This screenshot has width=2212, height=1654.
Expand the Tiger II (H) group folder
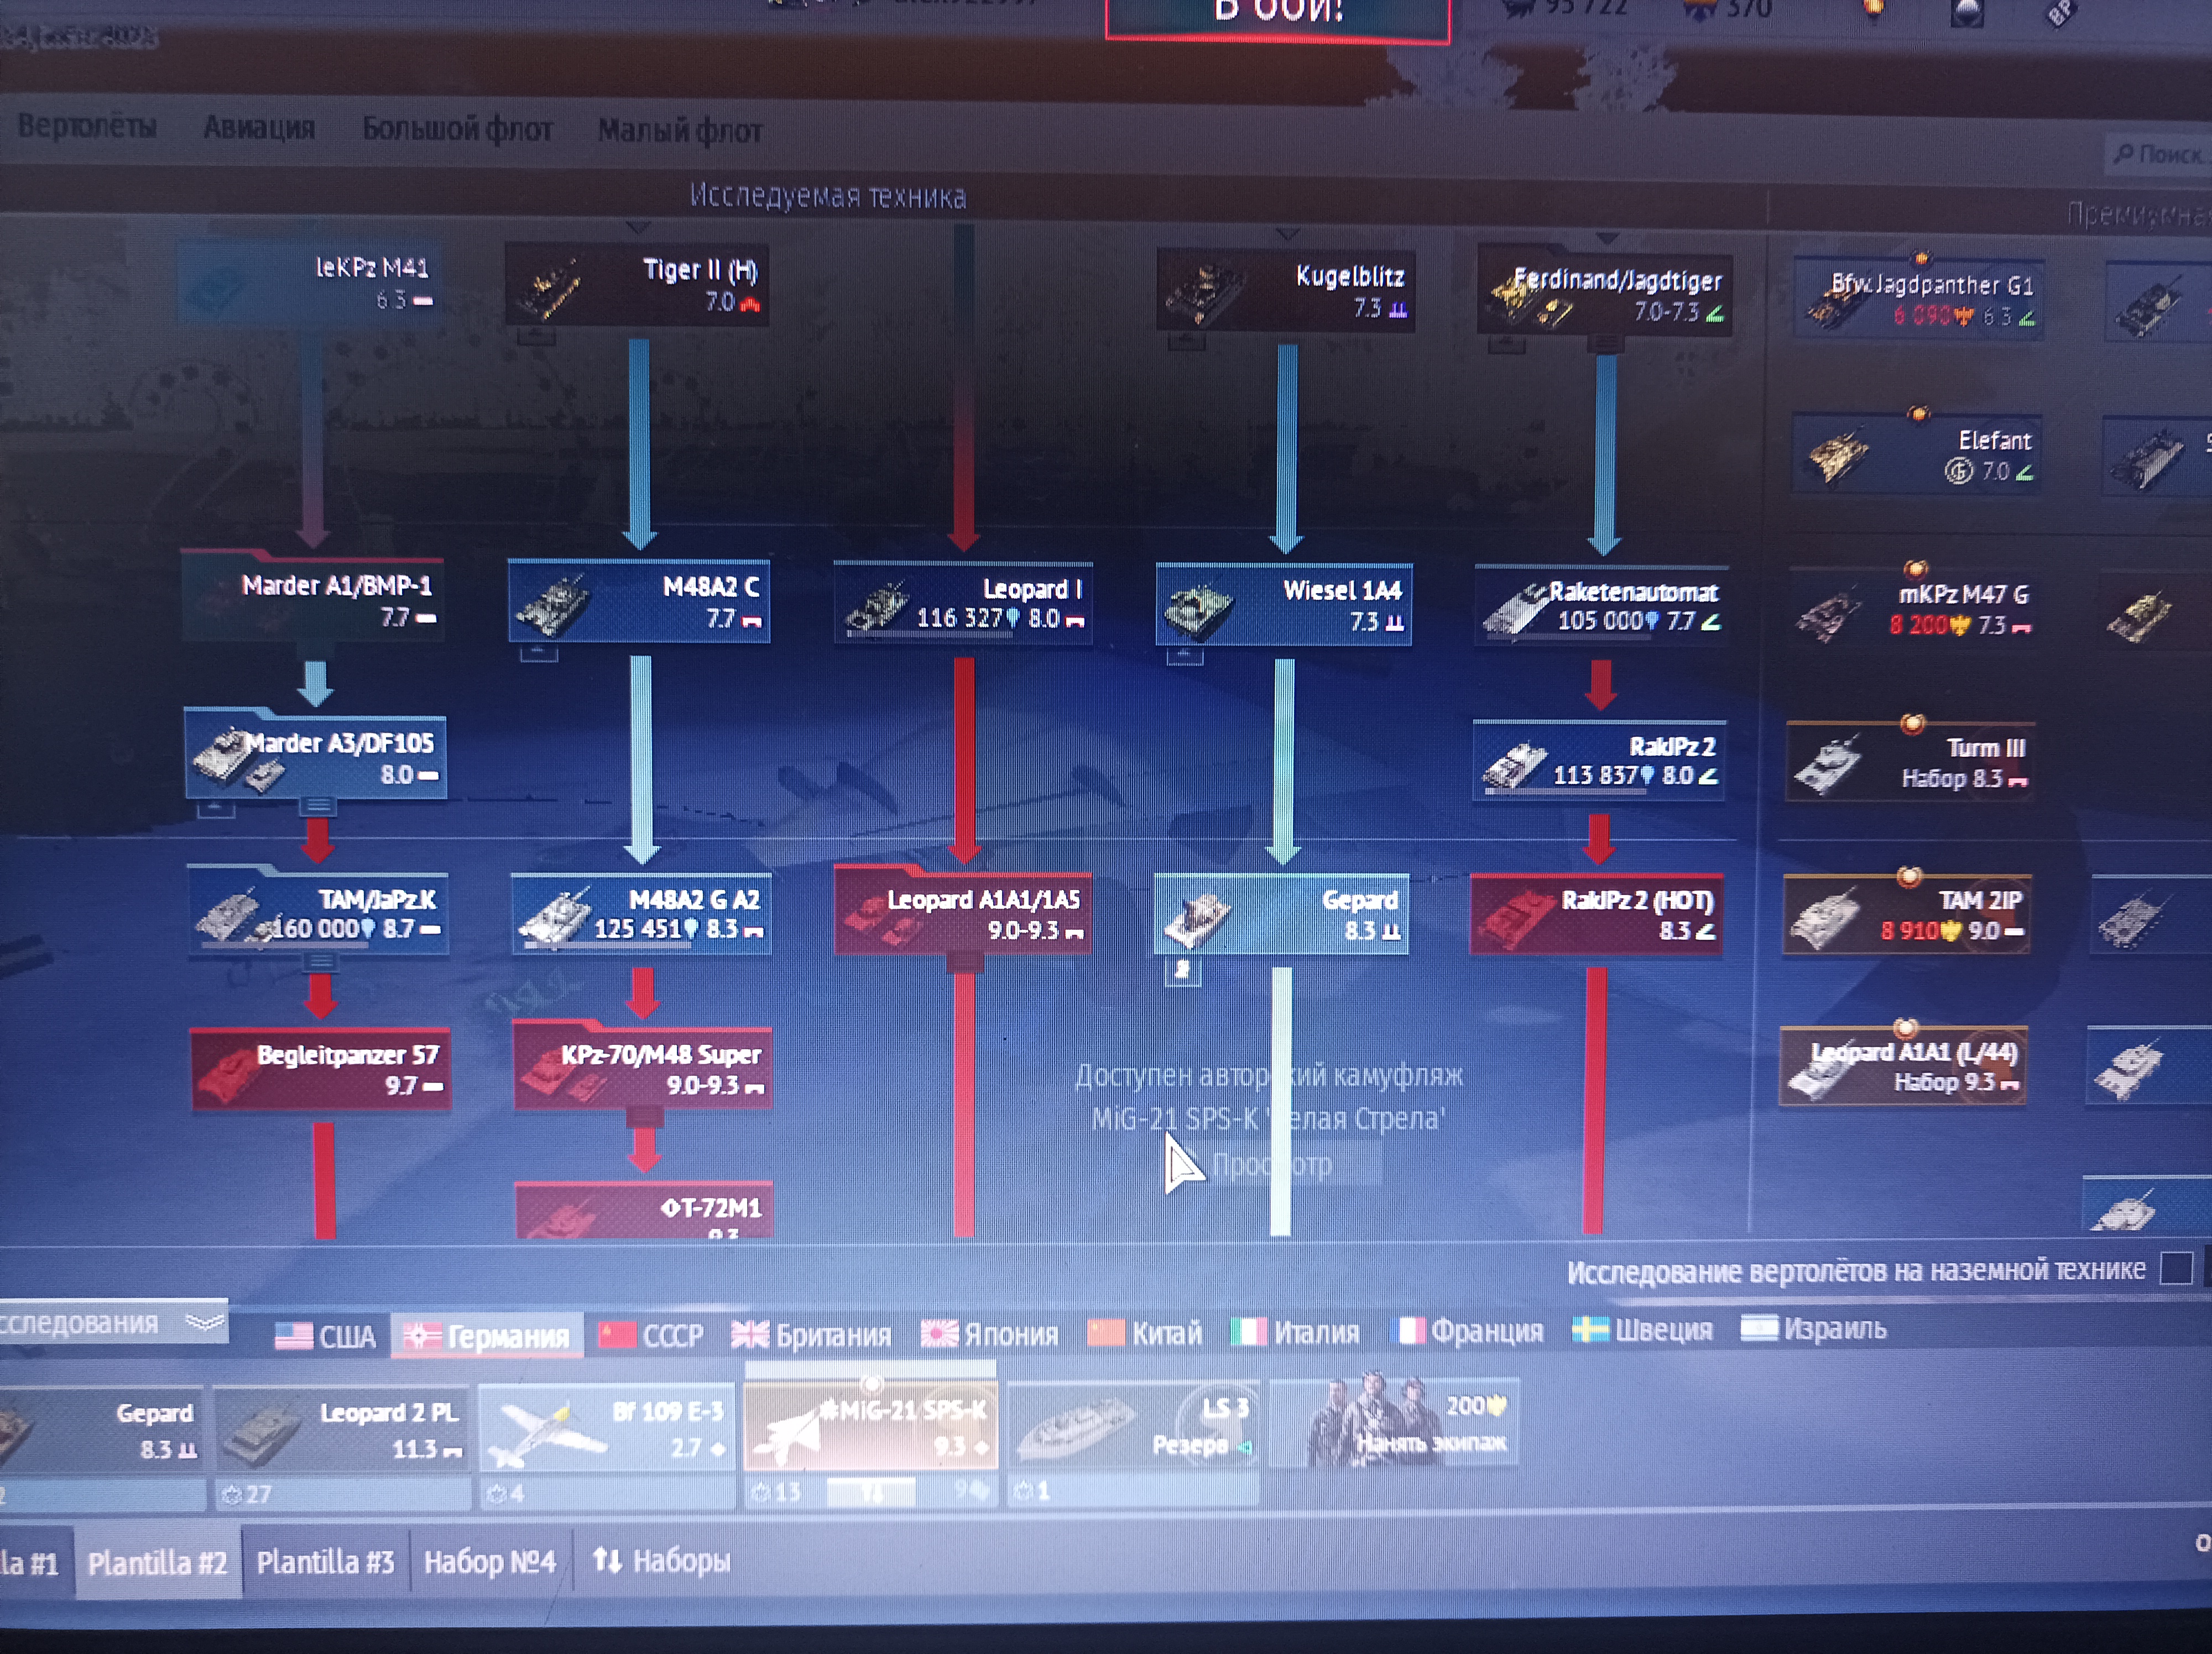[x=536, y=337]
